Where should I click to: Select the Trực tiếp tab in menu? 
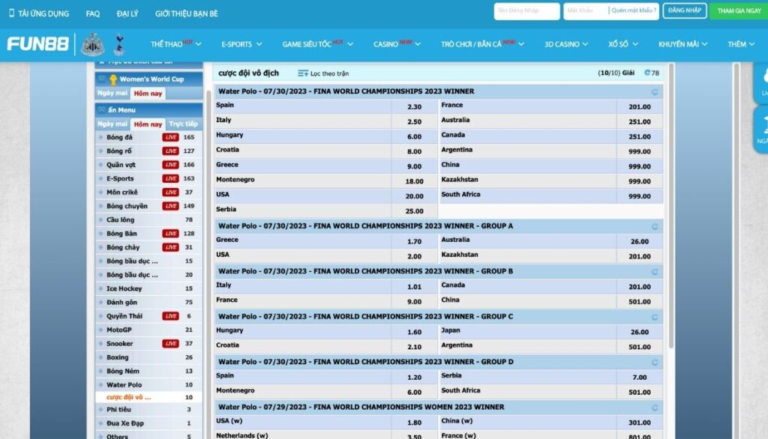[184, 124]
